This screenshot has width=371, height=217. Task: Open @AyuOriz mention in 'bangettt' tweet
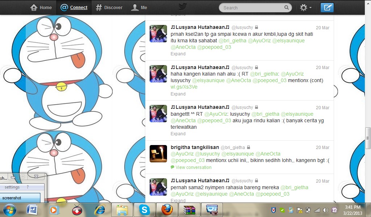(x=216, y=114)
